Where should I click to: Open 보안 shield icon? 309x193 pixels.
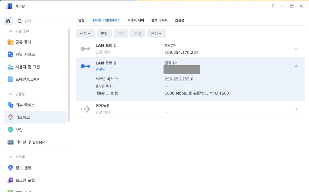(10, 130)
